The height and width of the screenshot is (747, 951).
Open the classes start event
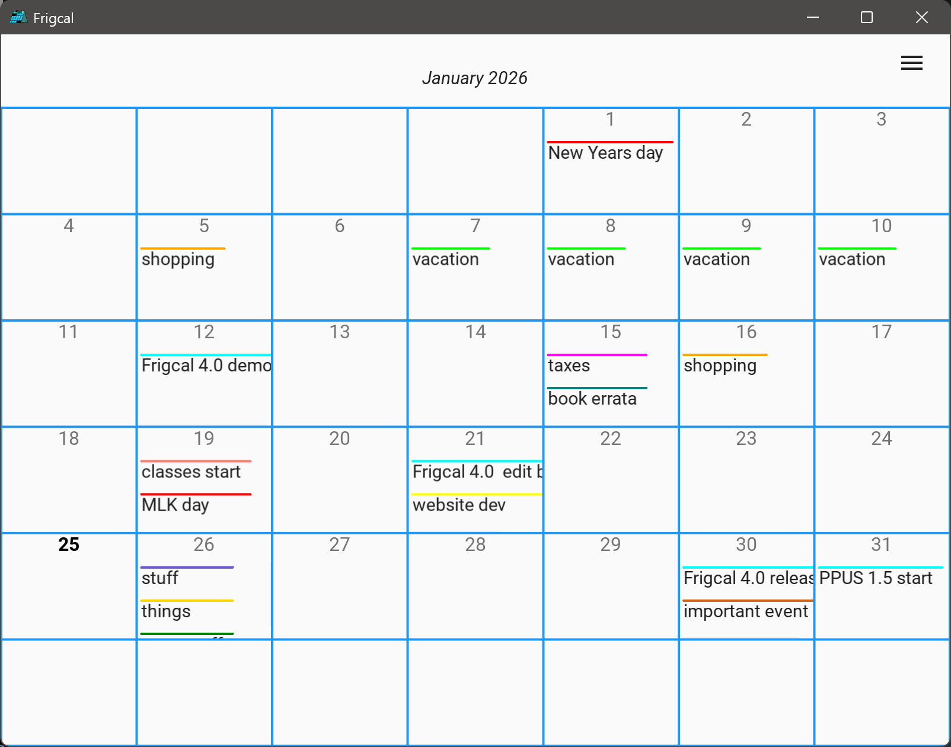pos(191,472)
